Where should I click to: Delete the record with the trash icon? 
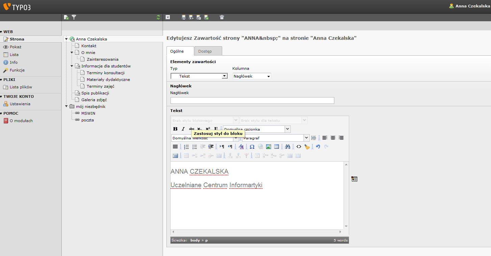tap(222, 17)
